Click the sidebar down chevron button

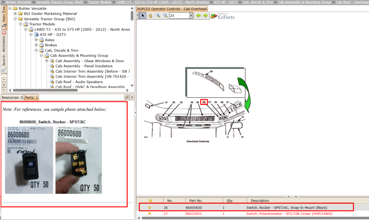click(4, 90)
